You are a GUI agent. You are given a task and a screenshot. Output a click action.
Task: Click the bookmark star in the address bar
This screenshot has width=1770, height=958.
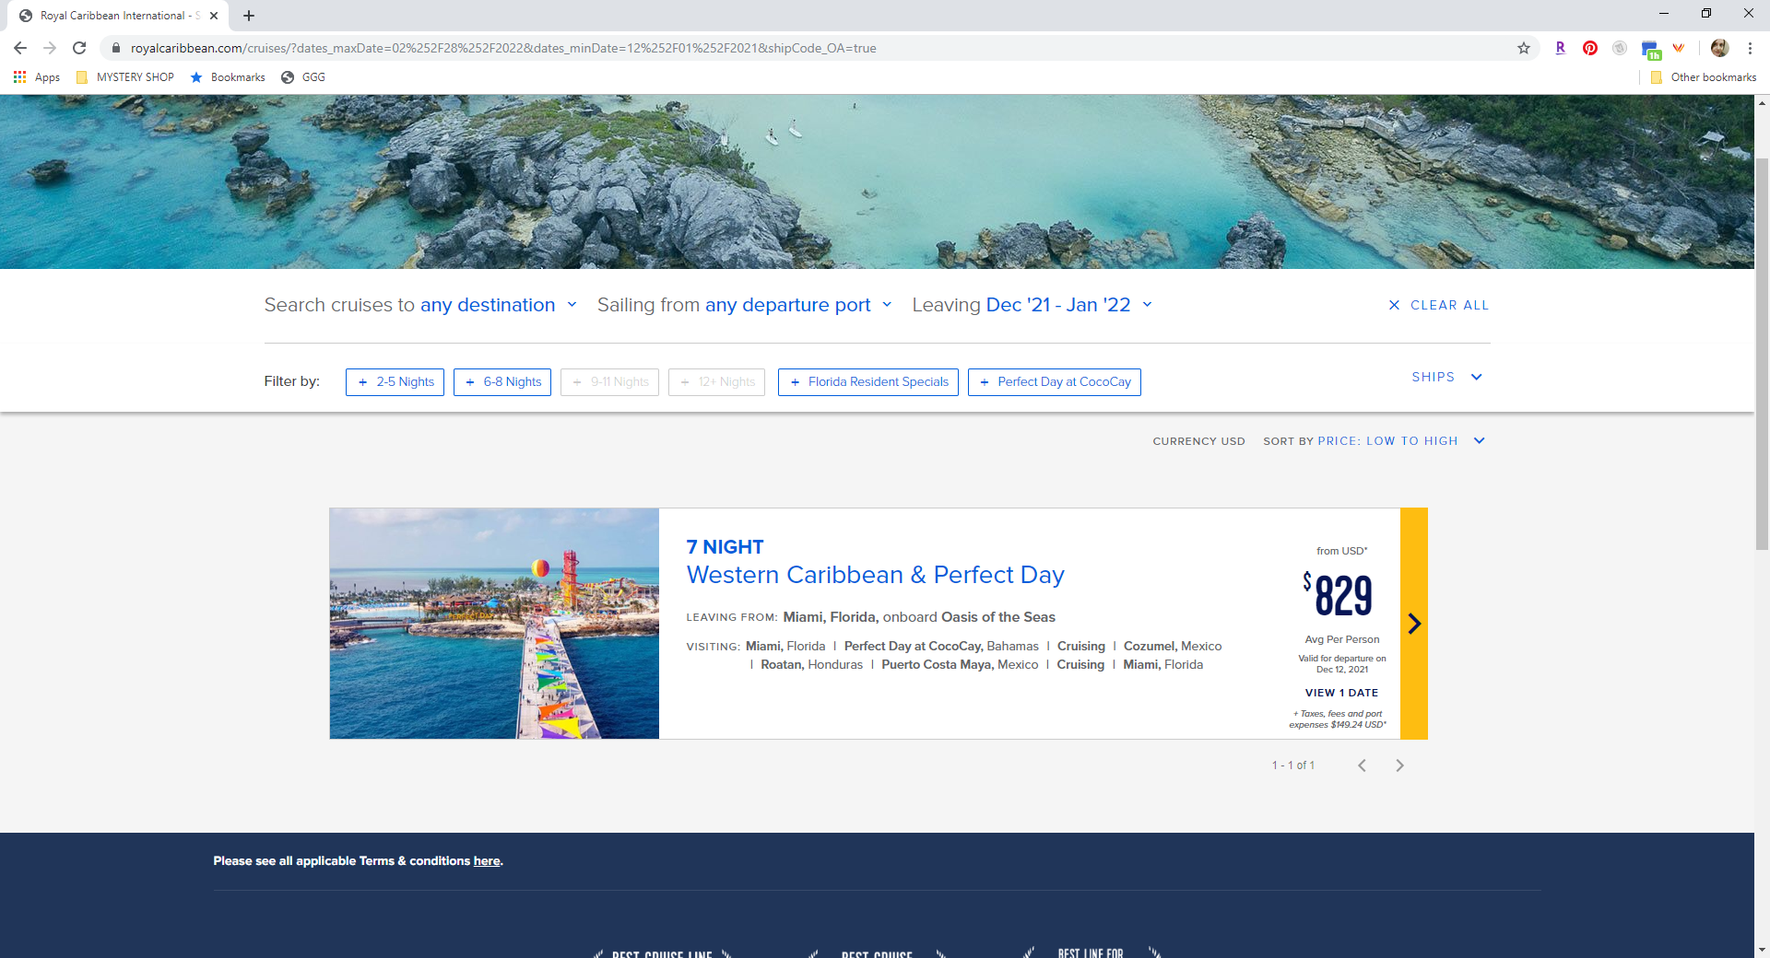(x=1524, y=48)
